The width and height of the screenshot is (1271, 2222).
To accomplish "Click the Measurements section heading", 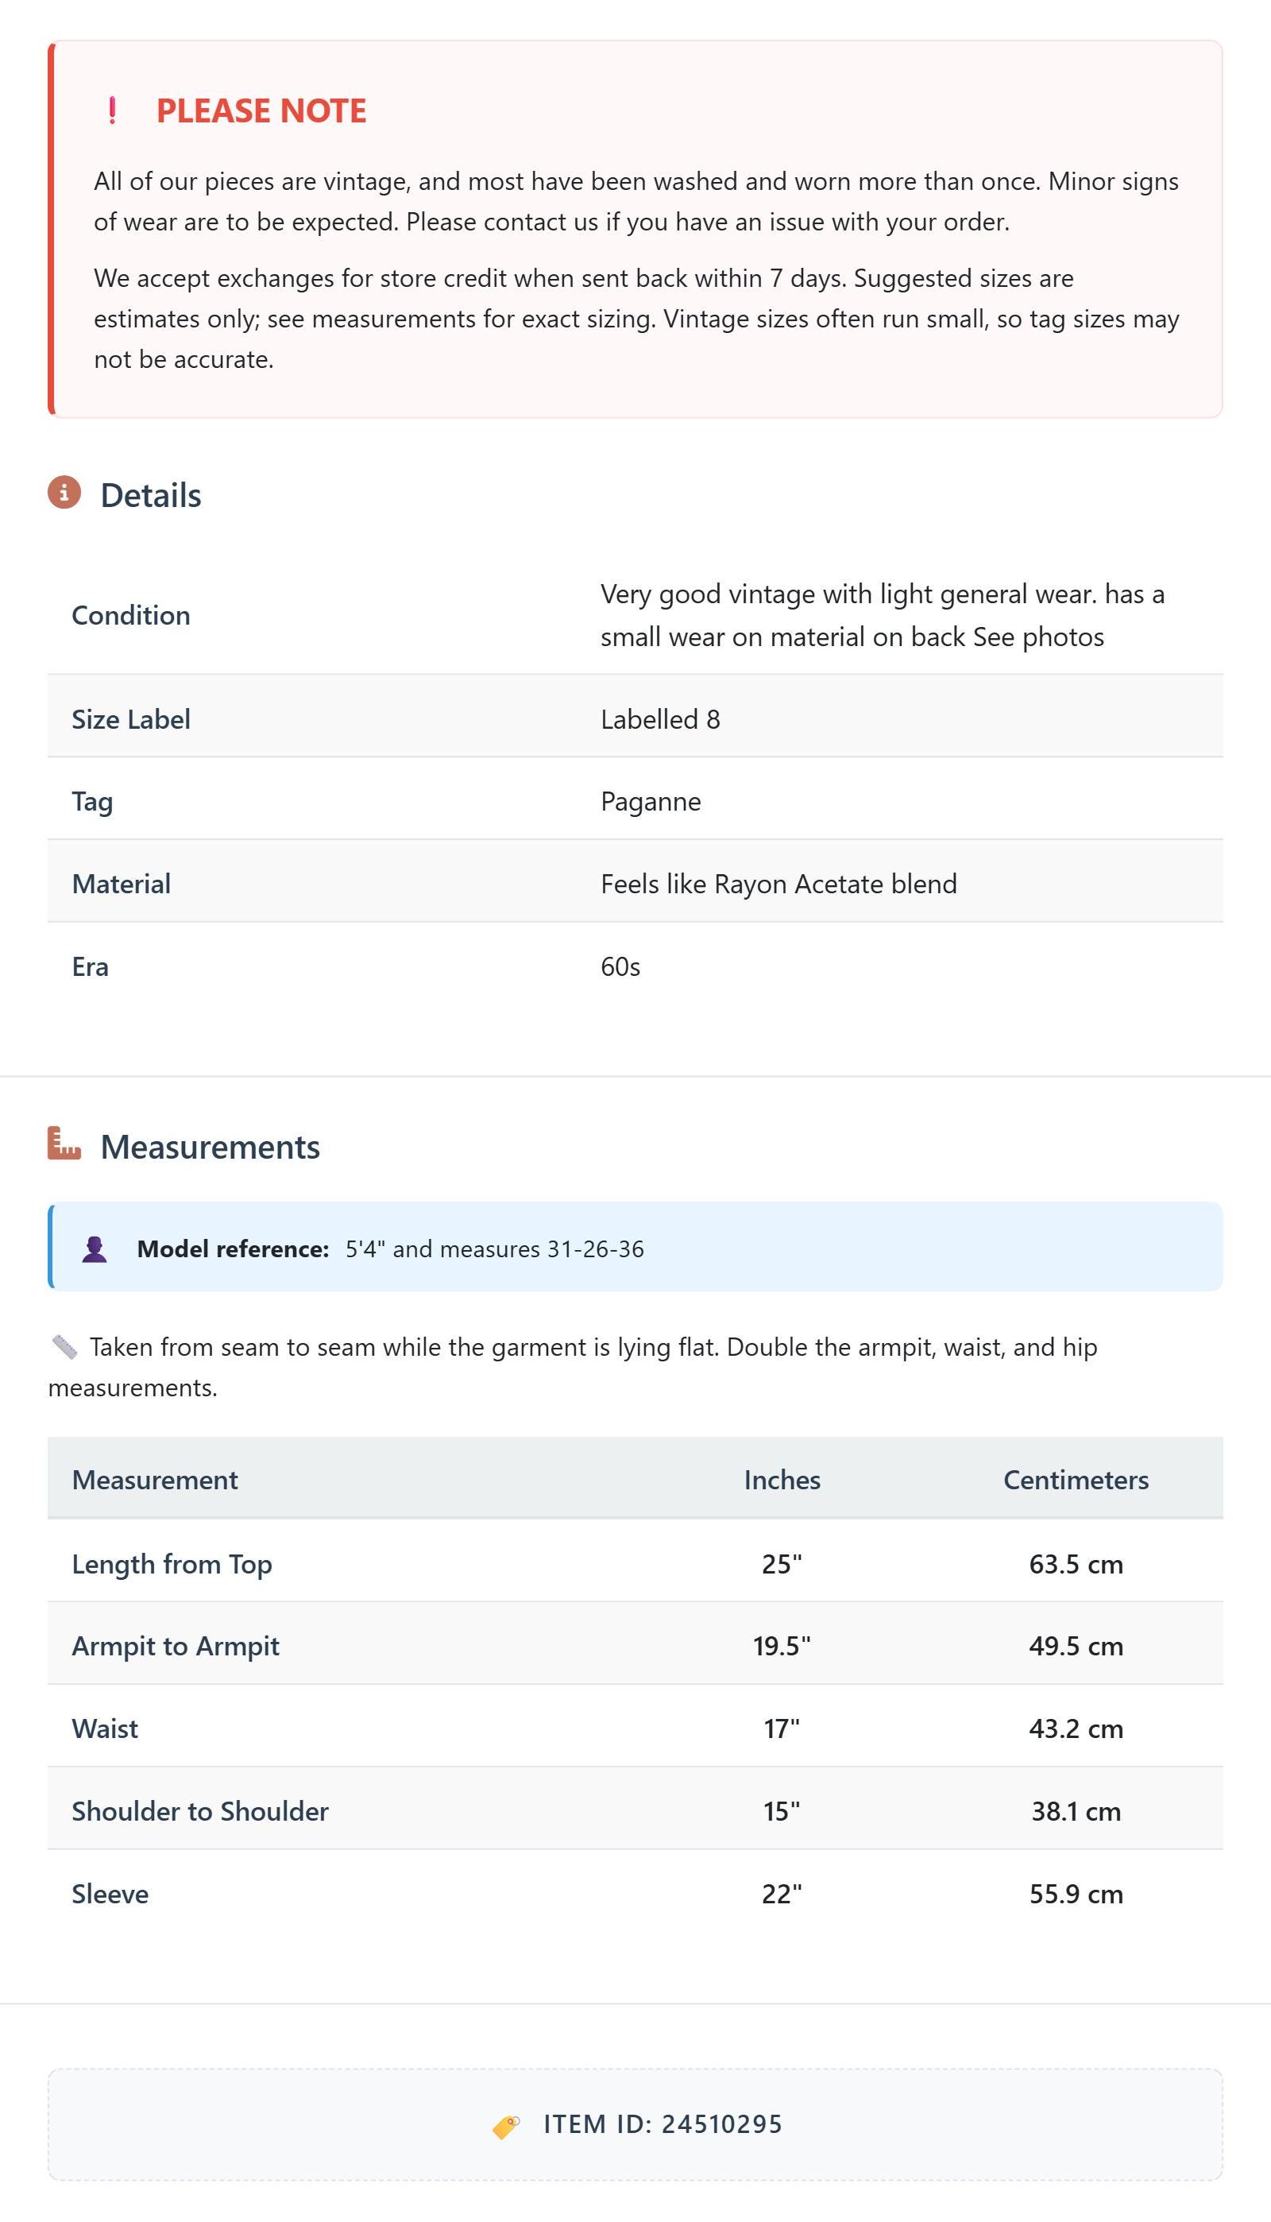I will 211,1146.
